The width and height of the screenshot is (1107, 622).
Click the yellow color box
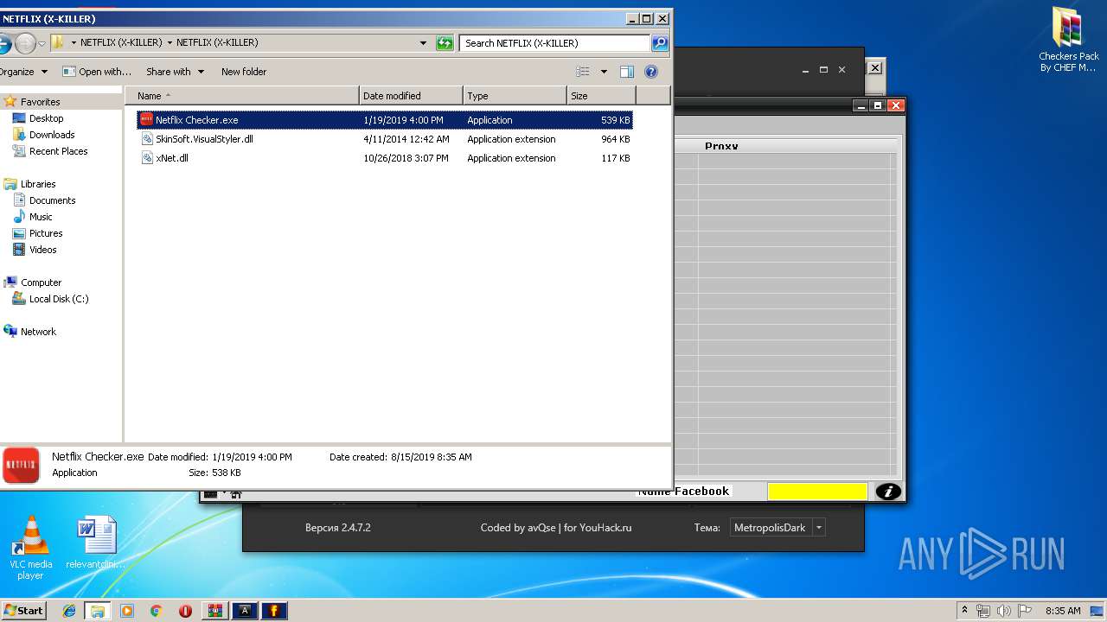click(x=817, y=492)
